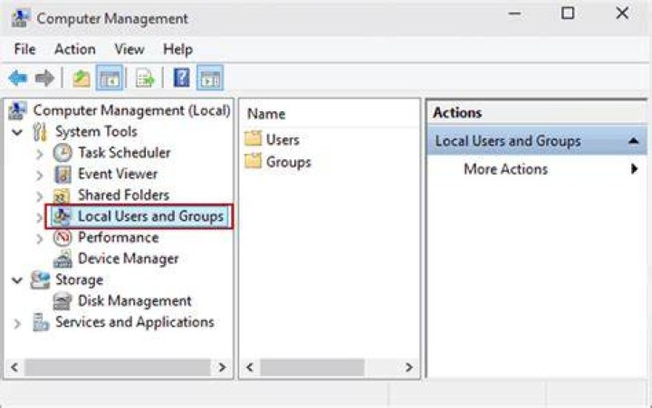Expand the Task Scheduler node
Screen dimensions: 652x408
tap(40, 154)
